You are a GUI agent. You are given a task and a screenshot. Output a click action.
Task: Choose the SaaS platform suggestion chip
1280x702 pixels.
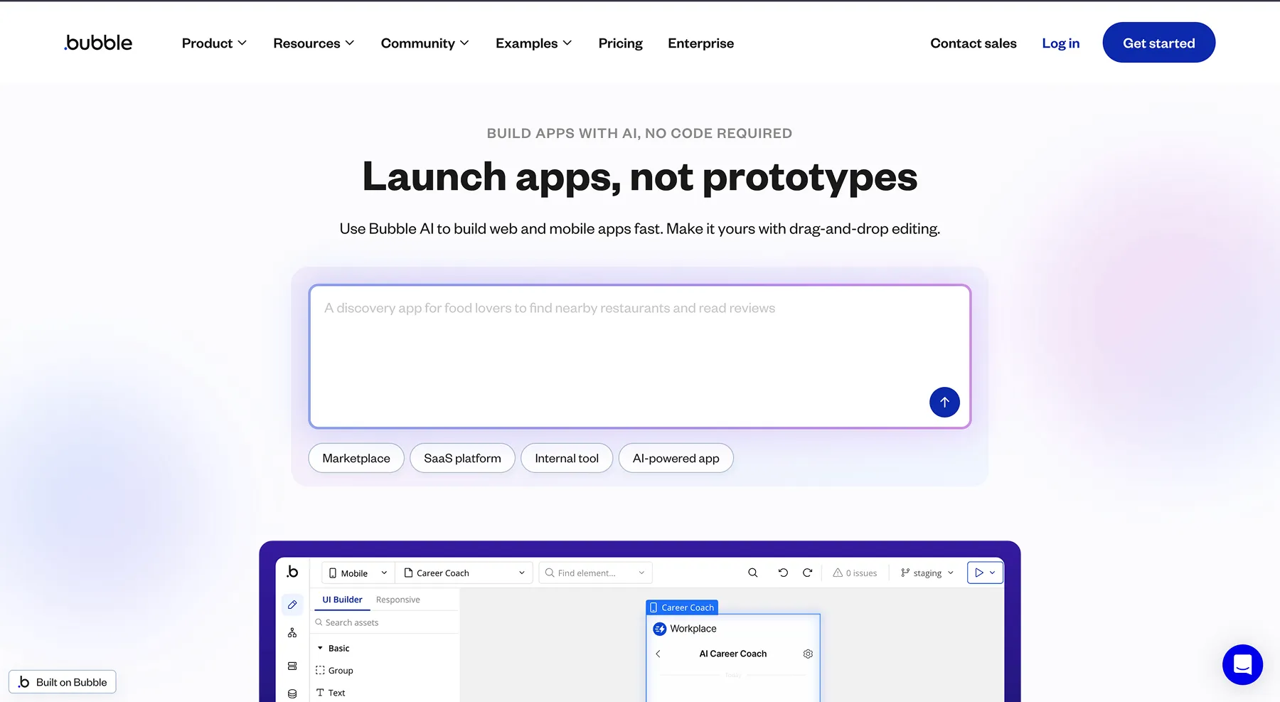pyautogui.click(x=462, y=458)
